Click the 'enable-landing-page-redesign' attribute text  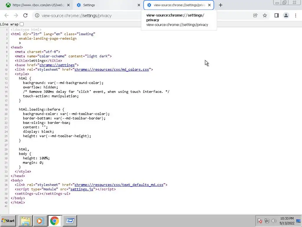(47, 38)
